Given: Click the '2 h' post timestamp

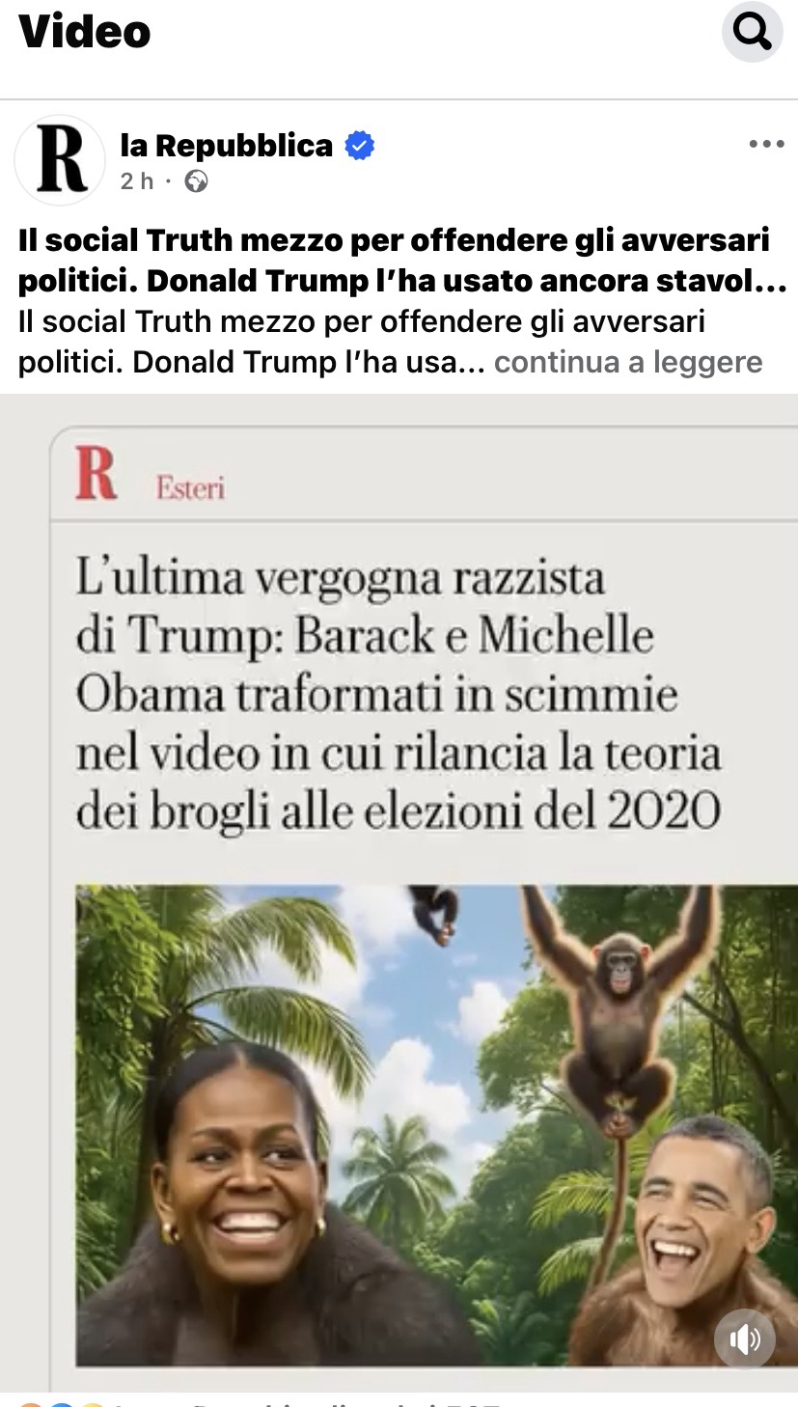Looking at the screenshot, I should click(136, 181).
